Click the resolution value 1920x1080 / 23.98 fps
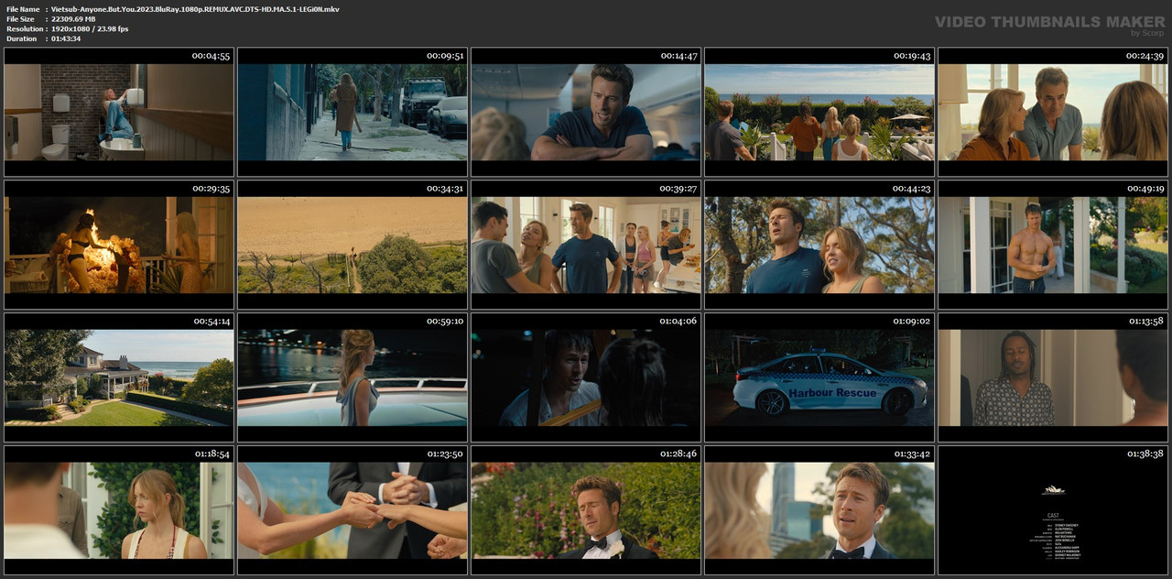Image resolution: width=1172 pixels, height=579 pixels. 90,29
